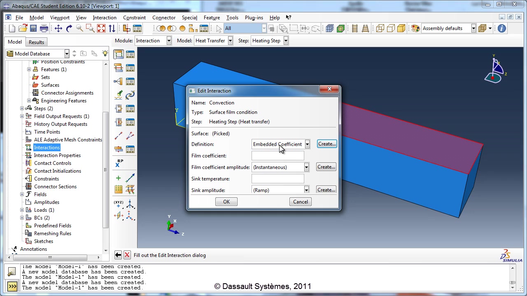This screenshot has width=527, height=296.
Task: Click the Create Reference Point tool
Action: tap(119, 163)
